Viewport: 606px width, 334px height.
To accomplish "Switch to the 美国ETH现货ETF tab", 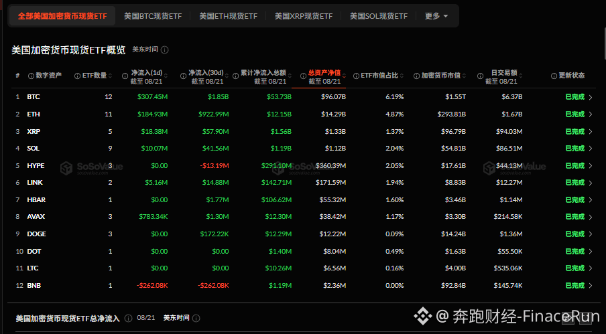I will point(228,16).
